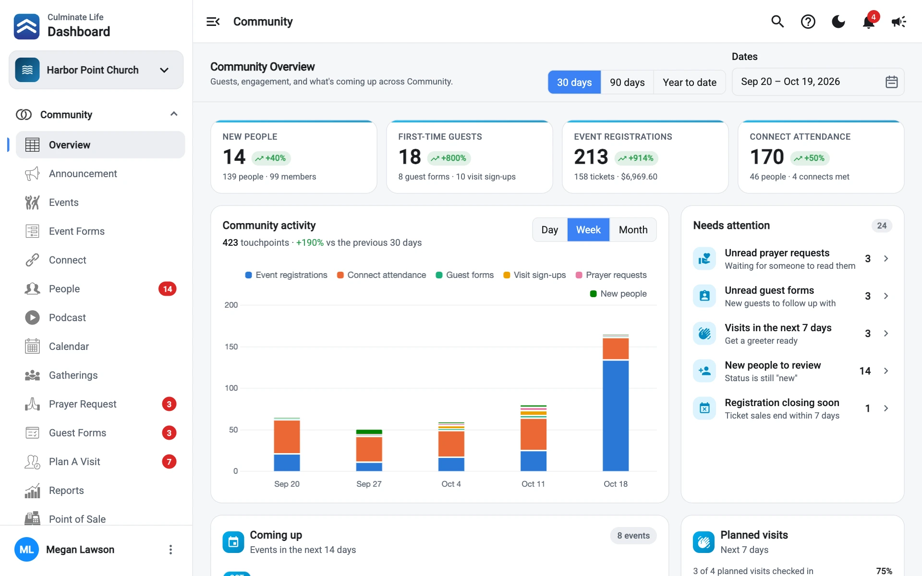Open Guest Forms in sidebar

(x=100, y=433)
